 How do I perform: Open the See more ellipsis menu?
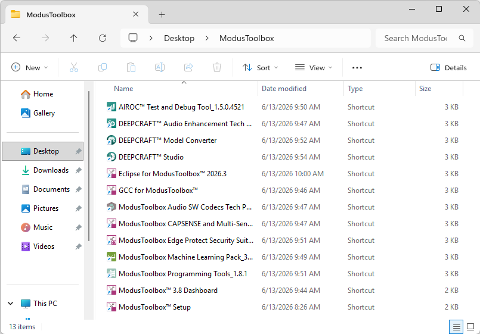(357, 67)
